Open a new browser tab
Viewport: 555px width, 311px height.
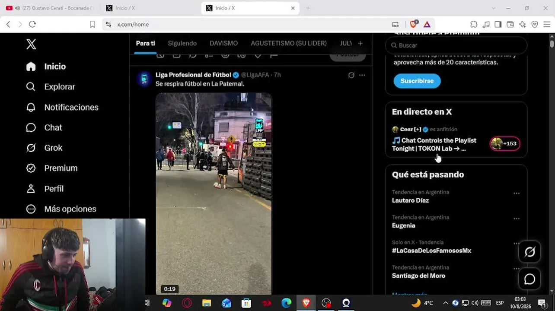tap(308, 8)
